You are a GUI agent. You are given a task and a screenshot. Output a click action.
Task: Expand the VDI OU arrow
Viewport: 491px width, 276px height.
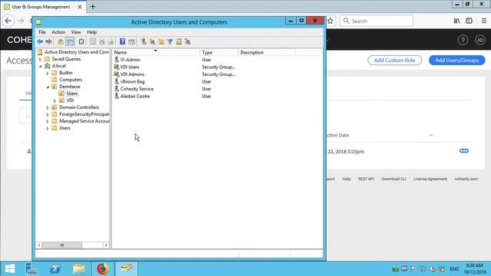54,100
